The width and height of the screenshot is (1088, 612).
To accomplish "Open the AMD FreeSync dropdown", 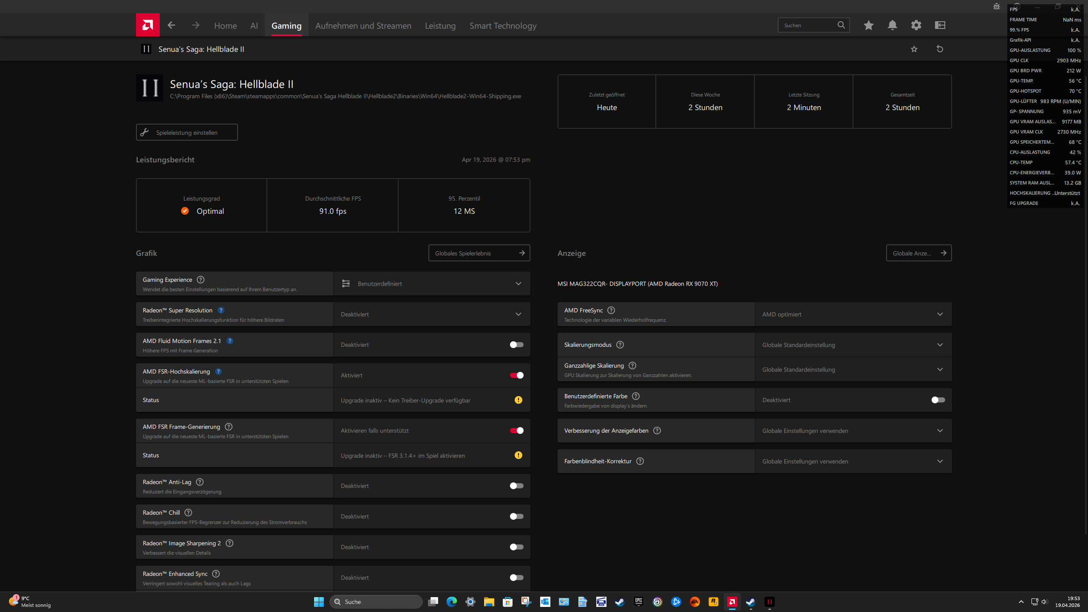I will [940, 314].
